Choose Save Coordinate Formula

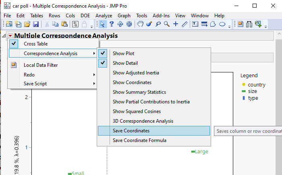[x=139, y=140]
